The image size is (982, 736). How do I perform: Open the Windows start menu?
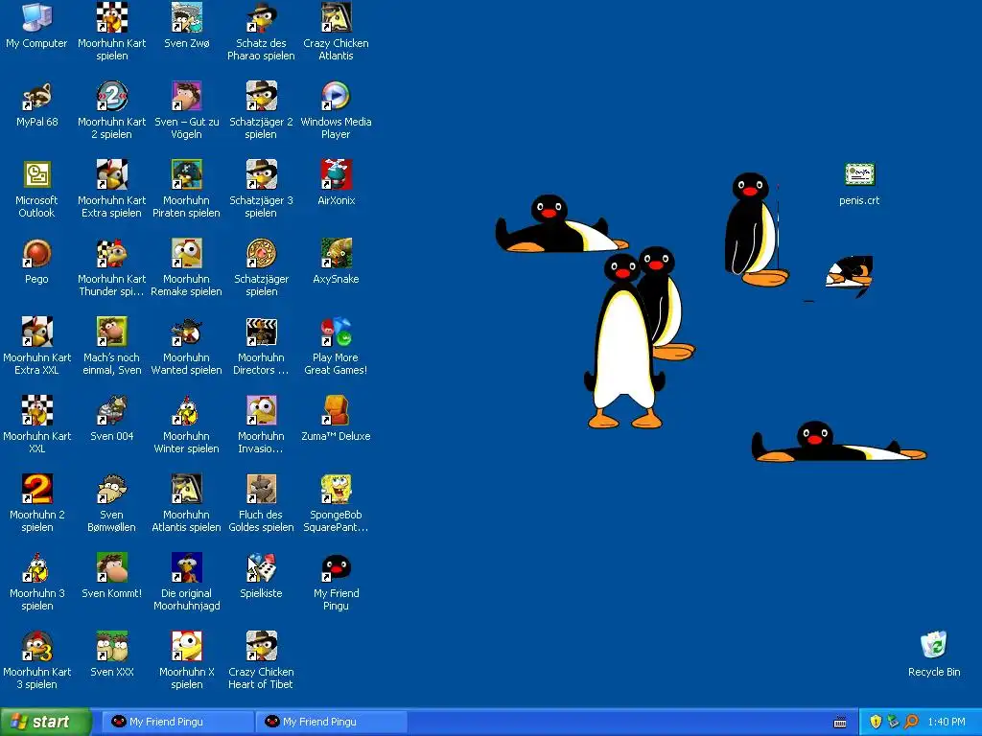[x=46, y=722]
